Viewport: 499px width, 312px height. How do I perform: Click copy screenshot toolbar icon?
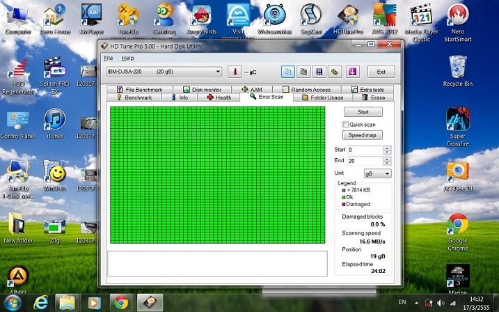[x=303, y=72]
